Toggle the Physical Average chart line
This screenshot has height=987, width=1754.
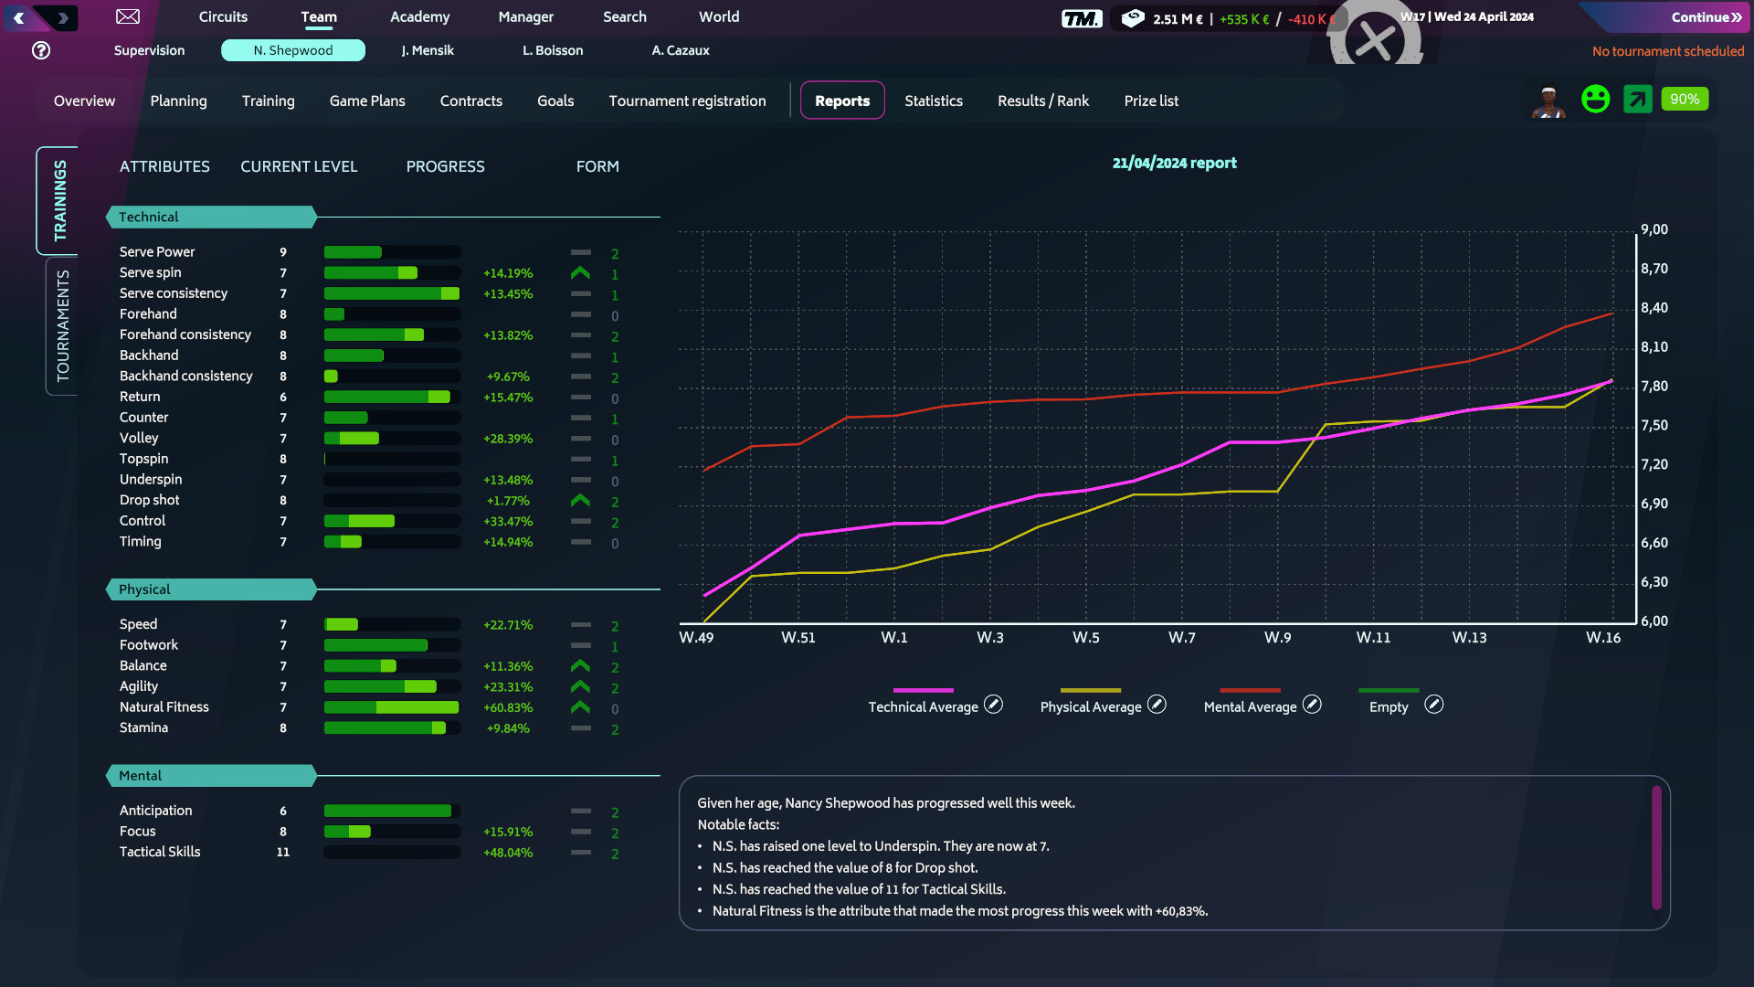(x=1157, y=705)
